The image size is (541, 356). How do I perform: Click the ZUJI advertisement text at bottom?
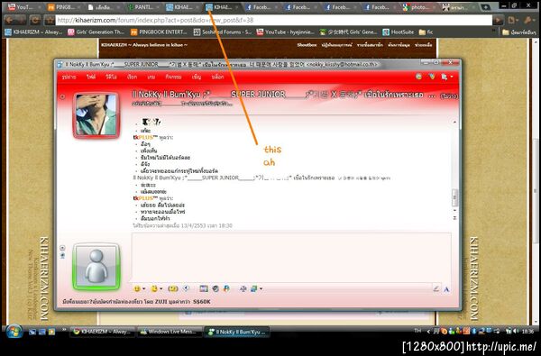(x=137, y=302)
